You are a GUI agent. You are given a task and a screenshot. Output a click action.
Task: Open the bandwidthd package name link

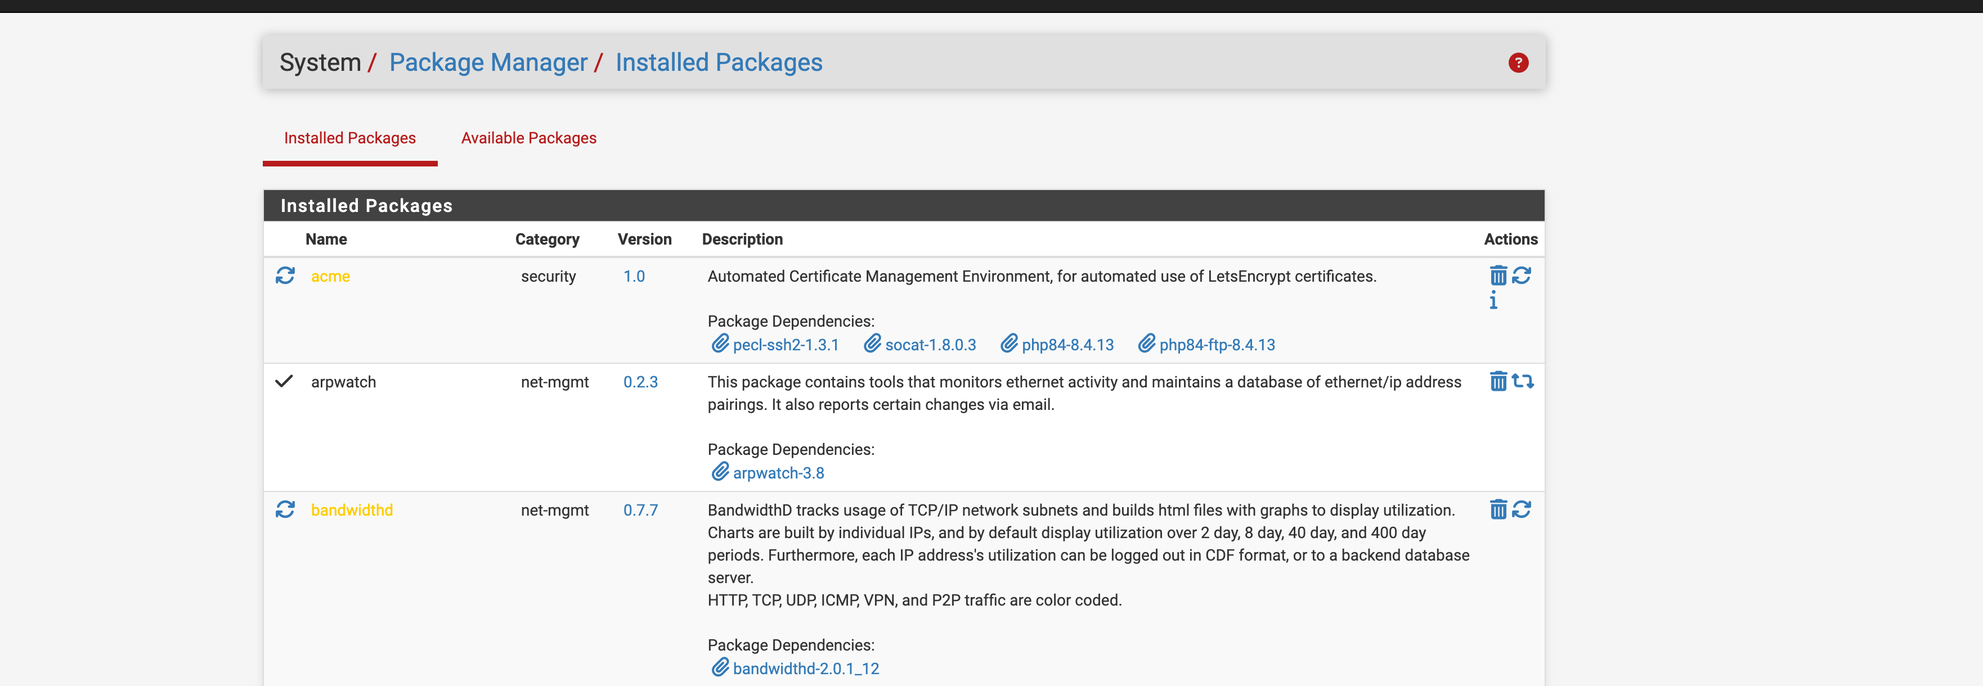click(352, 511)
